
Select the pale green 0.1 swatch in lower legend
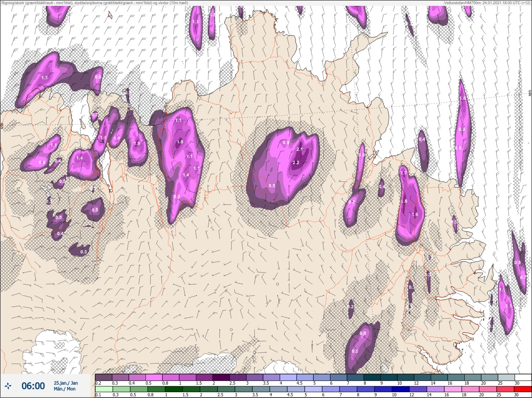(x=103, y=390)
